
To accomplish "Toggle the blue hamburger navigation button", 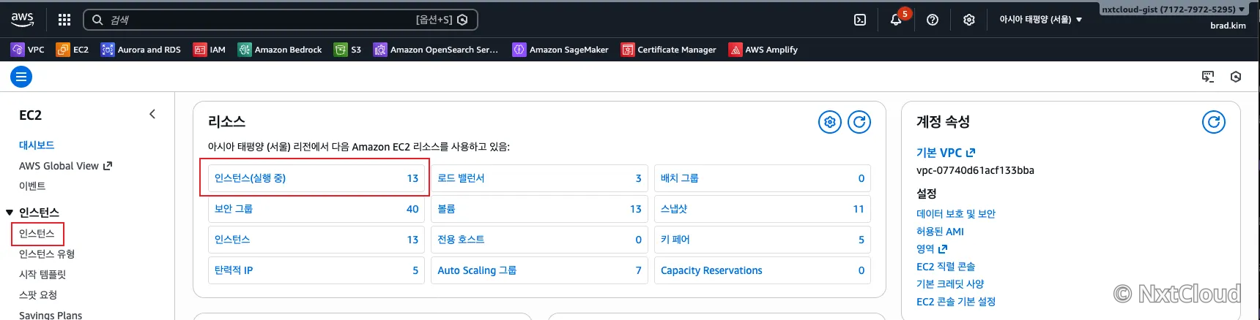I will (21, 77).
